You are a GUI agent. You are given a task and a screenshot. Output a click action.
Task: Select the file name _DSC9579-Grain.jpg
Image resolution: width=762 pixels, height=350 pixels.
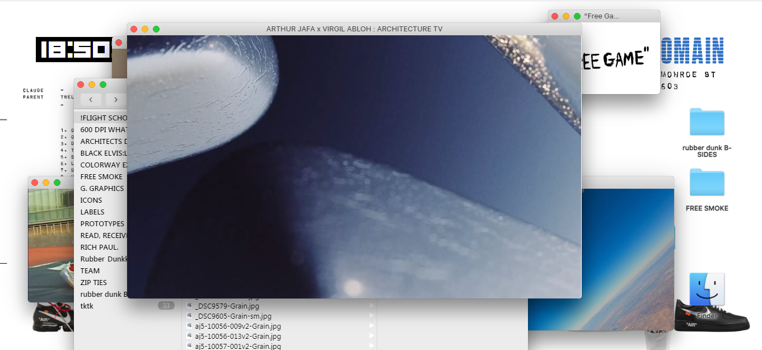click(x=227, y=306)
